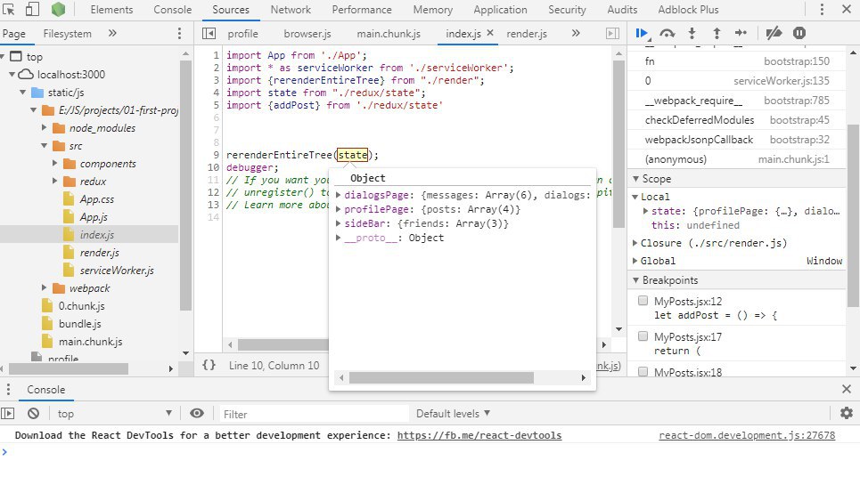This screenshot has height=477, width=860.
Task: Click Pause on exceptions icon
Action: coord(799,33)
